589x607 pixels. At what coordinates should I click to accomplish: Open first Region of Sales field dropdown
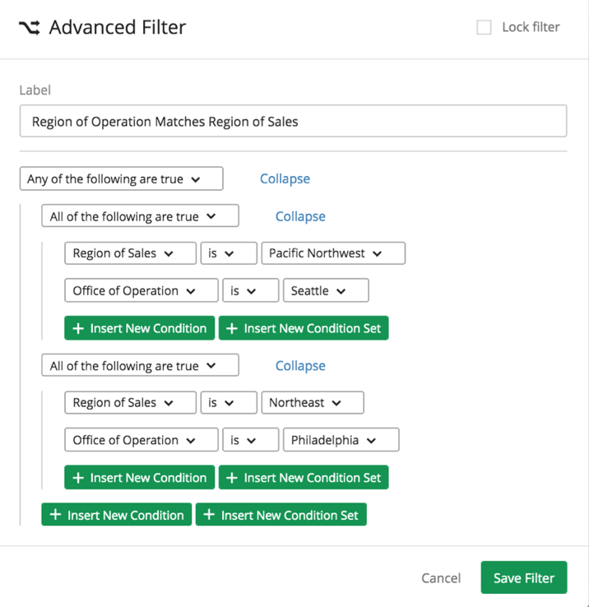(x=130, y=253)
